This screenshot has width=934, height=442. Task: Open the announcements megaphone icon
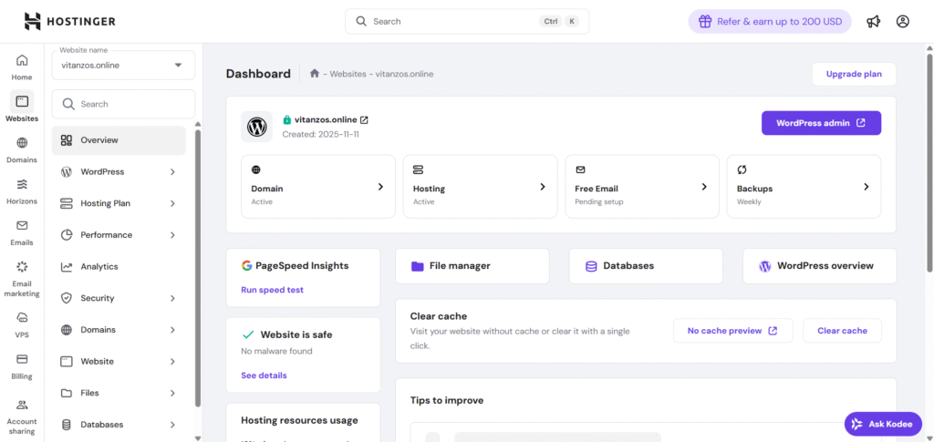873,21
